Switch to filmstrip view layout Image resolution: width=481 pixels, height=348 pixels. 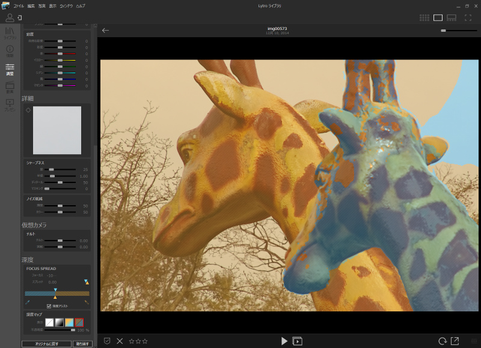[452, 18]
